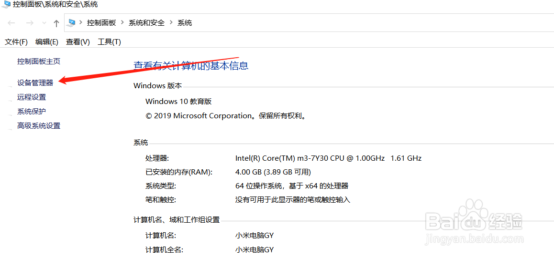The image size is (554, 258).
Task: Click the 计算机名、域和工作组设置 section header
Action: 177,220
